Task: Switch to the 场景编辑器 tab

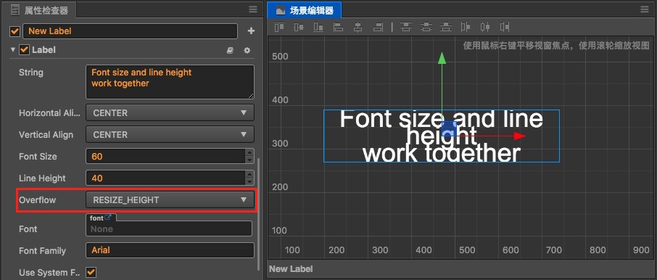Action: [305, 10]
